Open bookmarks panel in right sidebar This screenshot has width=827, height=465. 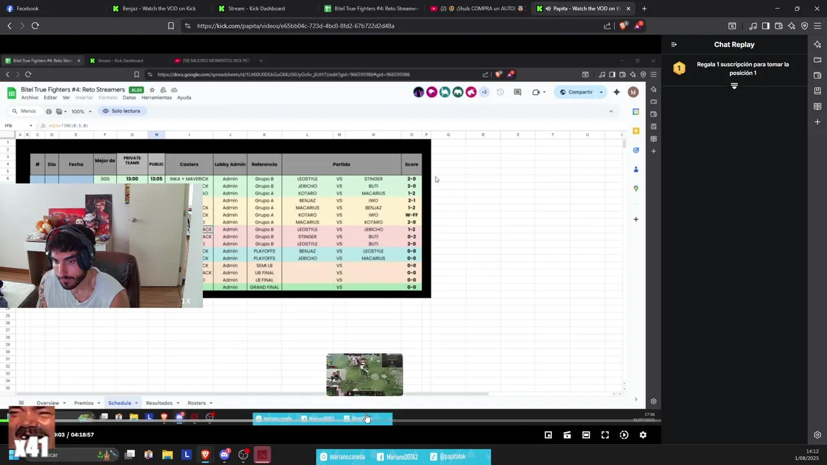817,91
